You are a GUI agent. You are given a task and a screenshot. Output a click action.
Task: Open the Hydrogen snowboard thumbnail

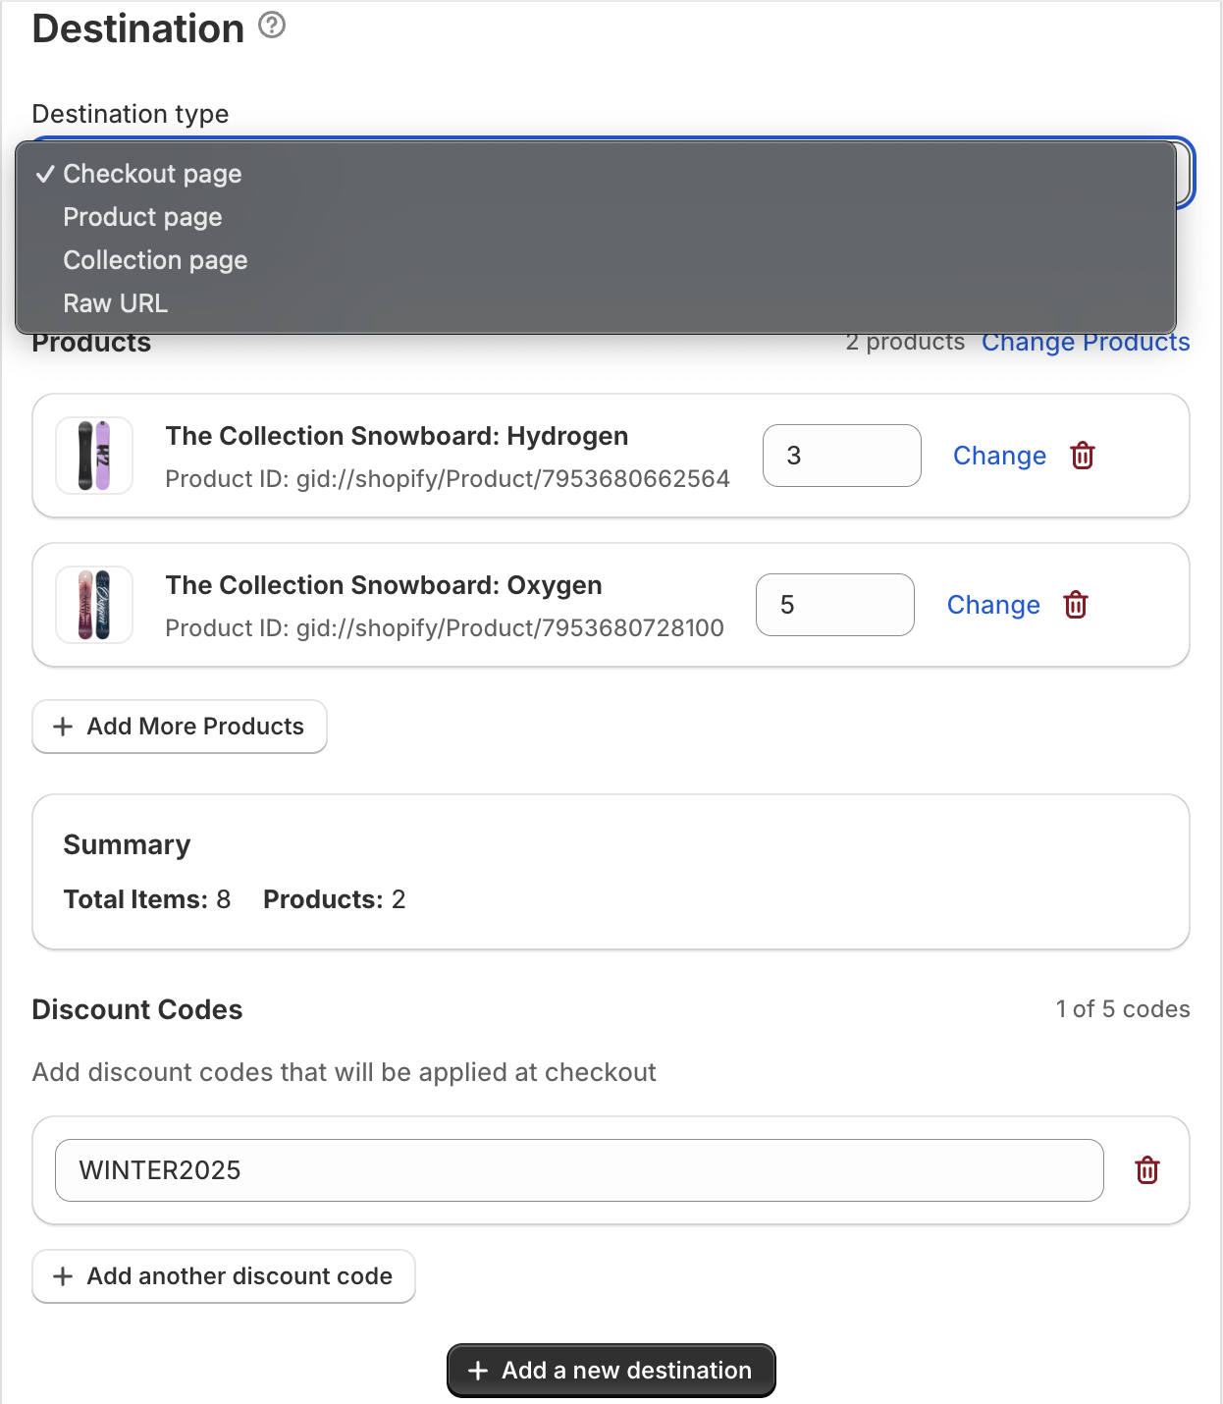click(94, 456)
